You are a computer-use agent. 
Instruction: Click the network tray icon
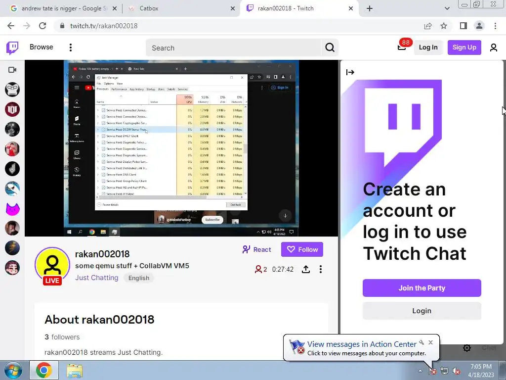(x=444, y=371)
